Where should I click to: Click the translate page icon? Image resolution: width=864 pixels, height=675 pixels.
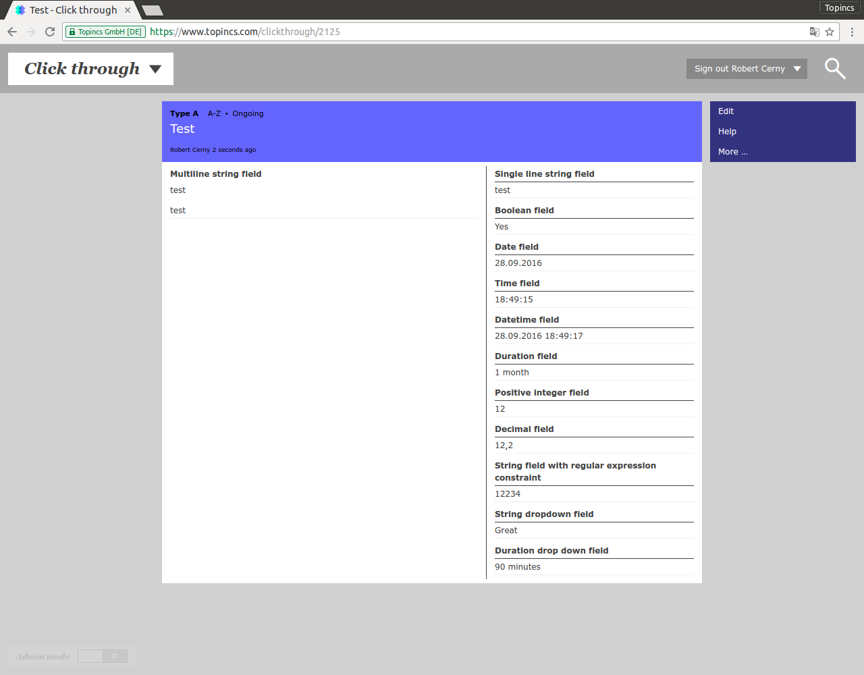[x=815, y=32]
